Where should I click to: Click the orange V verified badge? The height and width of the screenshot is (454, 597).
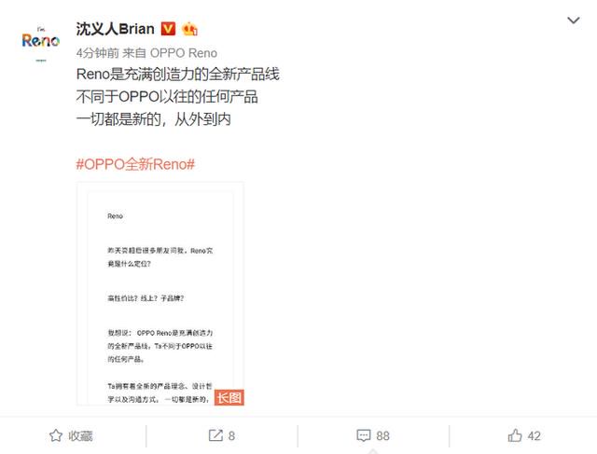pos(168,29)
